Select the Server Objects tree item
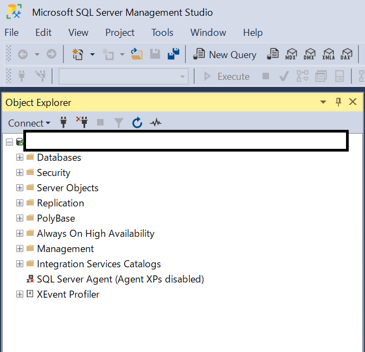The width and height of the screenshot is (365, 352). 68,188
